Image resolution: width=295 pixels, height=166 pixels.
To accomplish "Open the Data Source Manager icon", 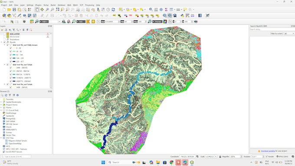I will (x=4, y=16).
